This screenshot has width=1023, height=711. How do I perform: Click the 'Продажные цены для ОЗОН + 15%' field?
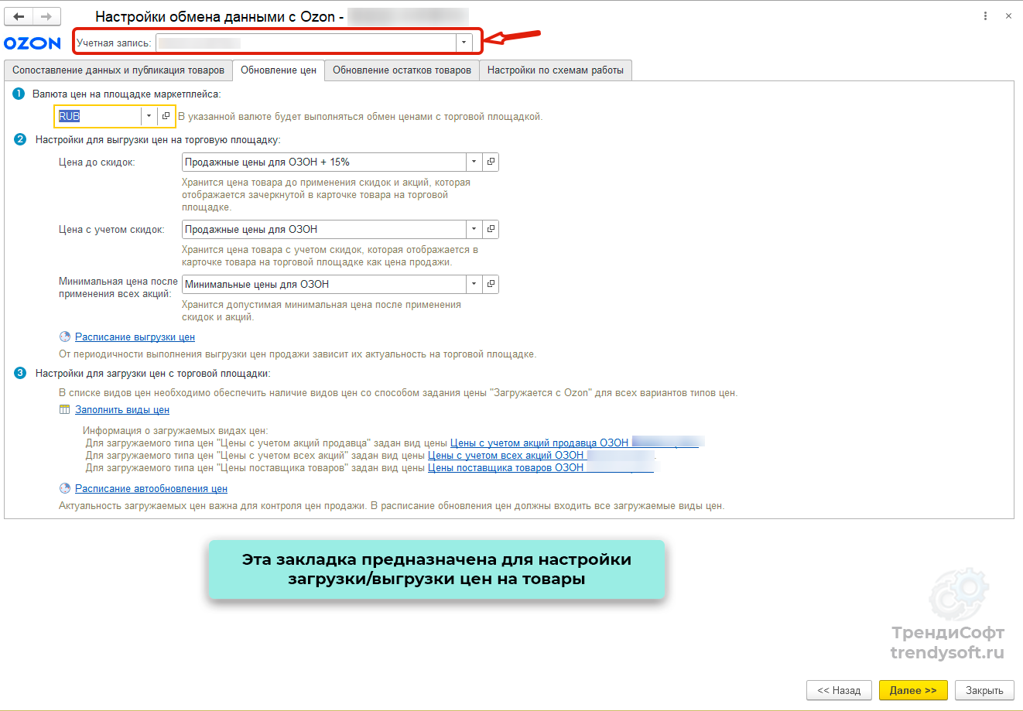323,162
